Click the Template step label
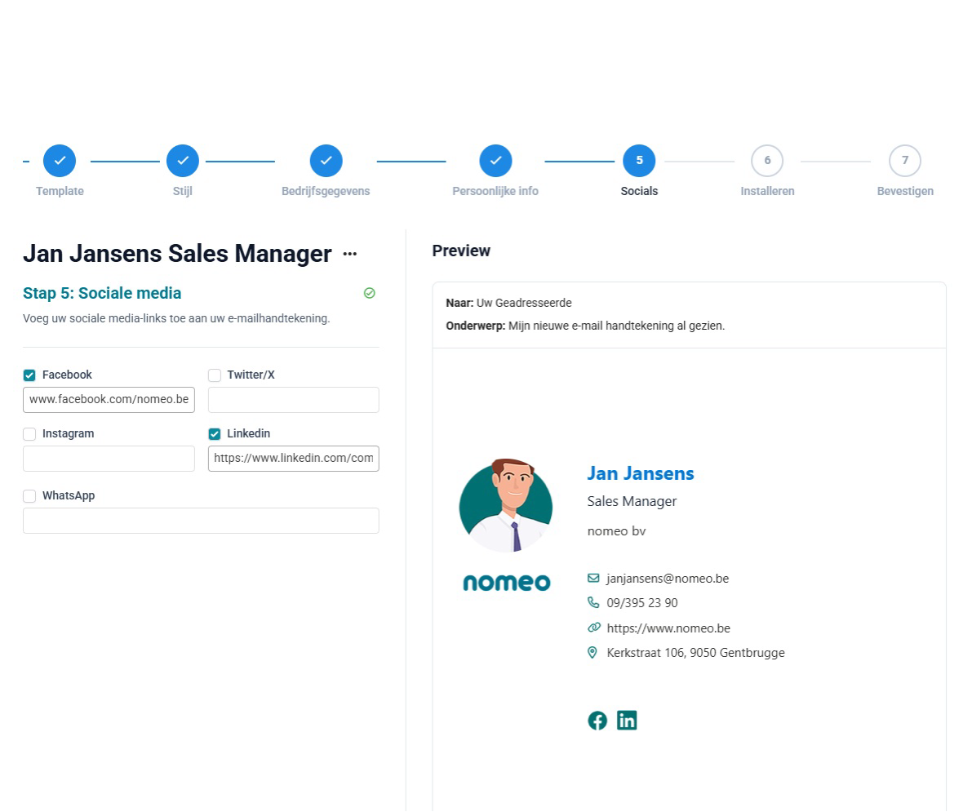Image resolution: width=972 pixels, height=812 pixels. [60, 191]
